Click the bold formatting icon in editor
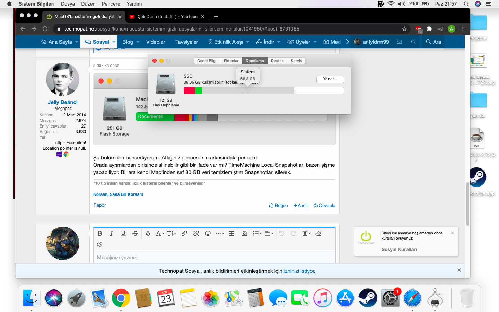The width and height of the screenshot is (499, 312). point(100,233)
